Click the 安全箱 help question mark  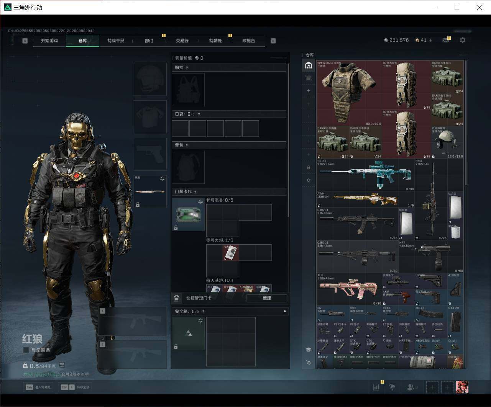[203, 312]
